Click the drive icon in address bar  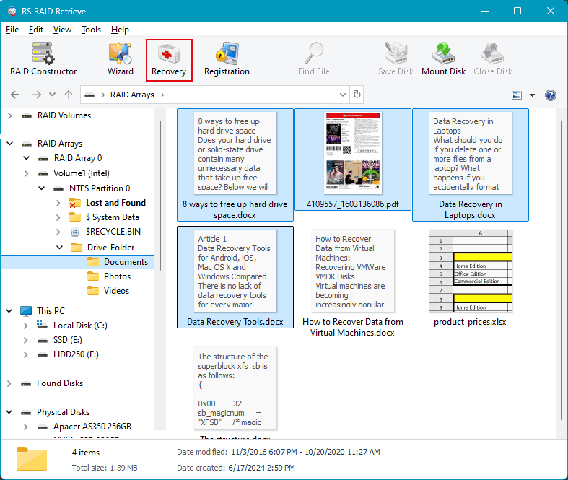(x=89, y=95)
